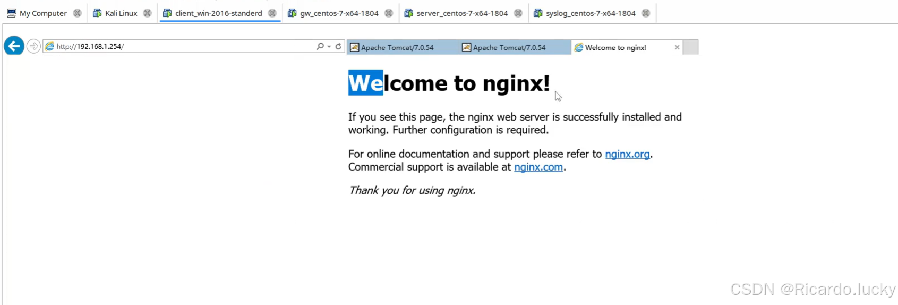Switch to second Apache Tomcat/7.0.54 browser tab
This screenshot has width=898, height=305.
point(515,47)
